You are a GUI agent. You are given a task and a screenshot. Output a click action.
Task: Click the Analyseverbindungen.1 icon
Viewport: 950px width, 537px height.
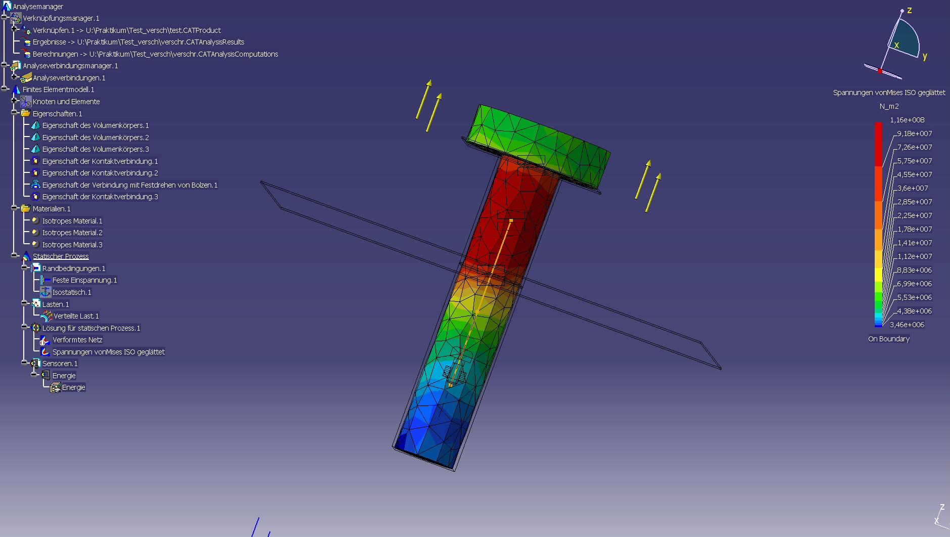coord(26,77)
